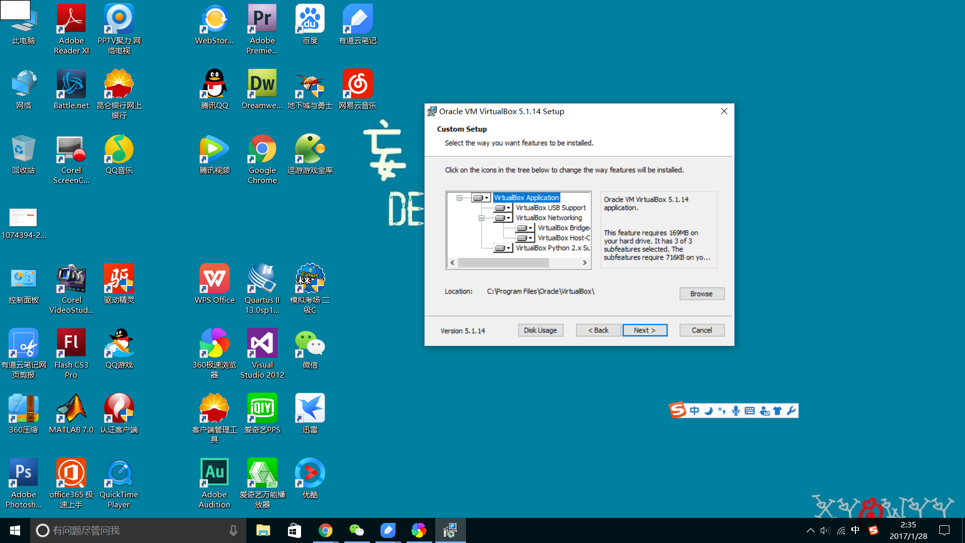Click the feature tree horizontal scrollbar thumb
This screenshot has width=965, height=543.
pos(504,262)
